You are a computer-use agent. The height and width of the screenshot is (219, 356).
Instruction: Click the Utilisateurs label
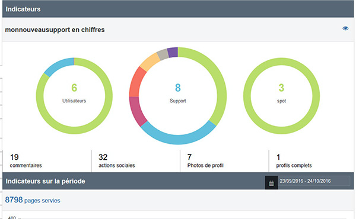pos(74,101)
